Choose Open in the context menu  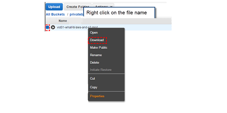[94, 33]
